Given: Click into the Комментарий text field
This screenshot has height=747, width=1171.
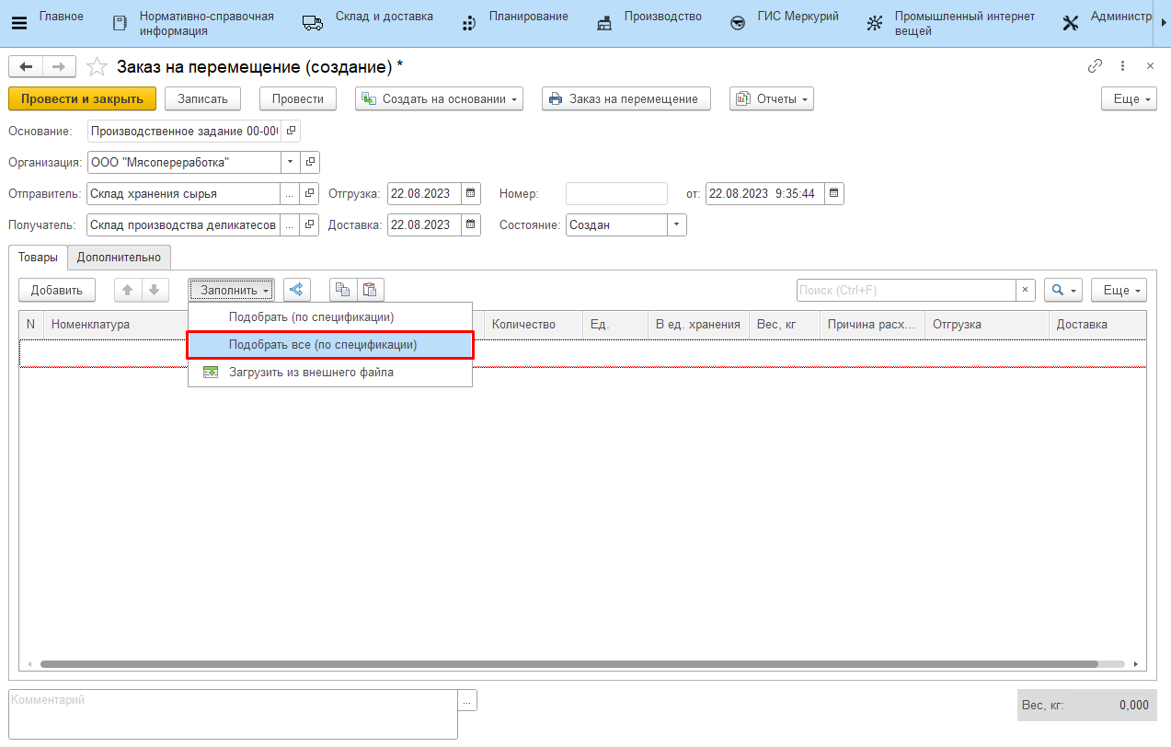Looking at the screenshot, I should pos(232,713).
